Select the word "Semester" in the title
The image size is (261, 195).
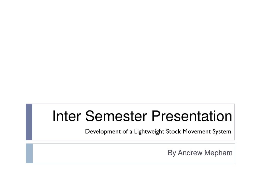coord(116,116)
